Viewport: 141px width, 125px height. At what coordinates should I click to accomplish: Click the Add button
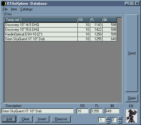[9, 119]
